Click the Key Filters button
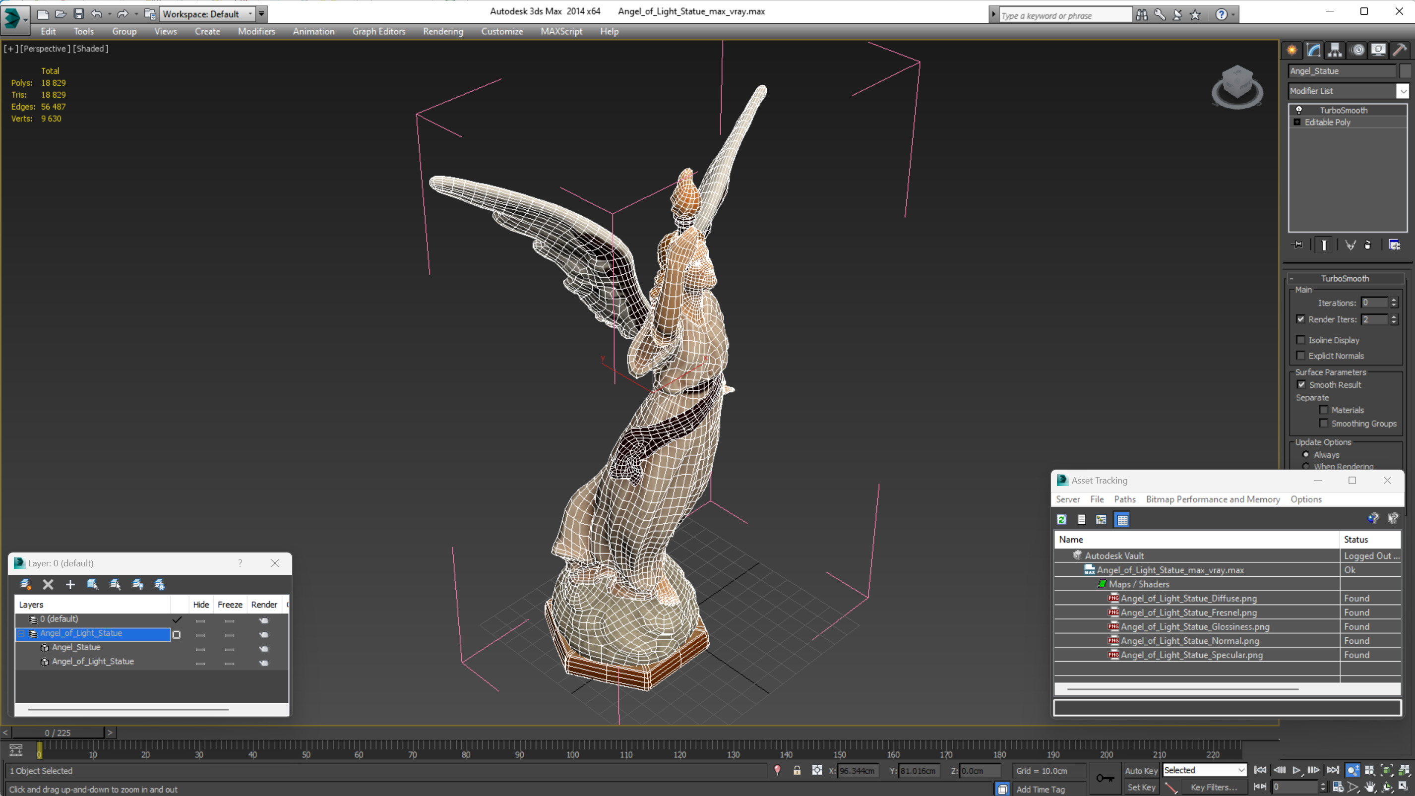 1214,787
